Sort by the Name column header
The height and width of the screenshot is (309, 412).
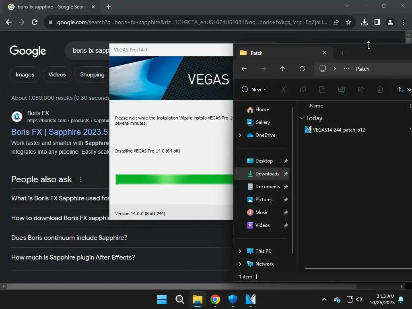pos(316,106)
